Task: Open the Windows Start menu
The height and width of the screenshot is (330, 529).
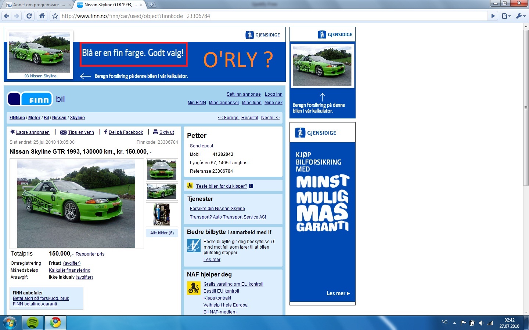Action: 10,323
